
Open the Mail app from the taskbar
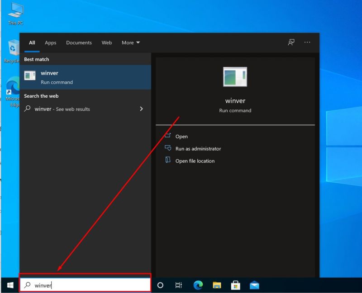[254, 285]
